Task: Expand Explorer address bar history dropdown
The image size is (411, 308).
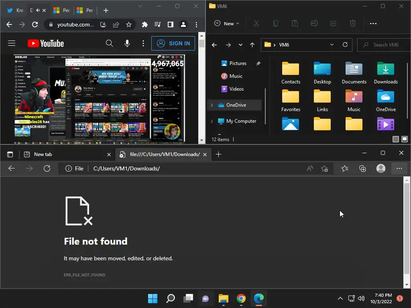Action: 332,45
